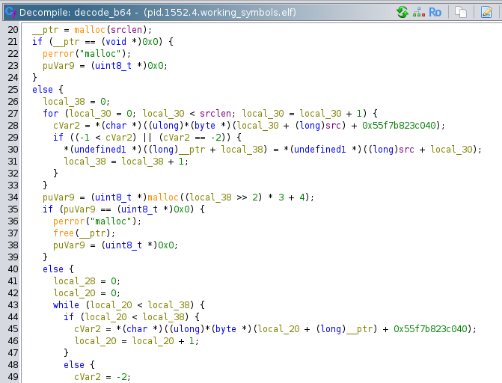Click the copy to clipboard icon

(461, 12)
